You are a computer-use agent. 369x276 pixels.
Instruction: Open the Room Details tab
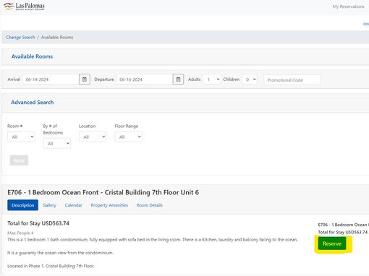(x=150, y=205)
